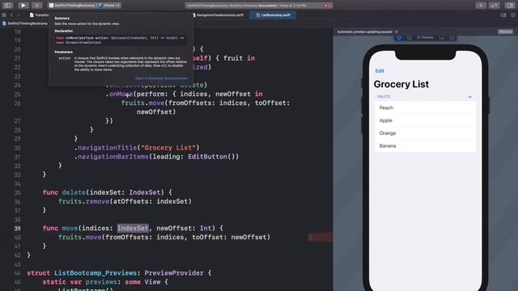Tap the Banana row in preview list
The width and height of the screenshot is (518, 291).
click(425, 145)
